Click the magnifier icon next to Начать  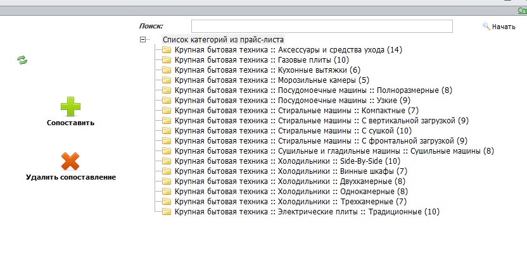tap(486, 26)
